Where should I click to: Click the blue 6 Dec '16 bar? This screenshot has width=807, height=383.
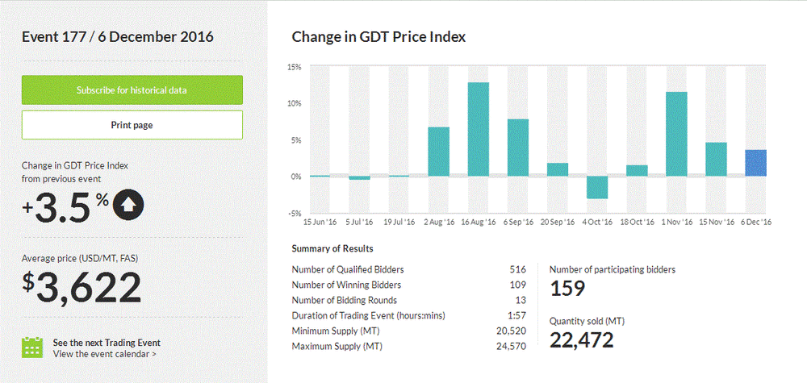point(755,163)
